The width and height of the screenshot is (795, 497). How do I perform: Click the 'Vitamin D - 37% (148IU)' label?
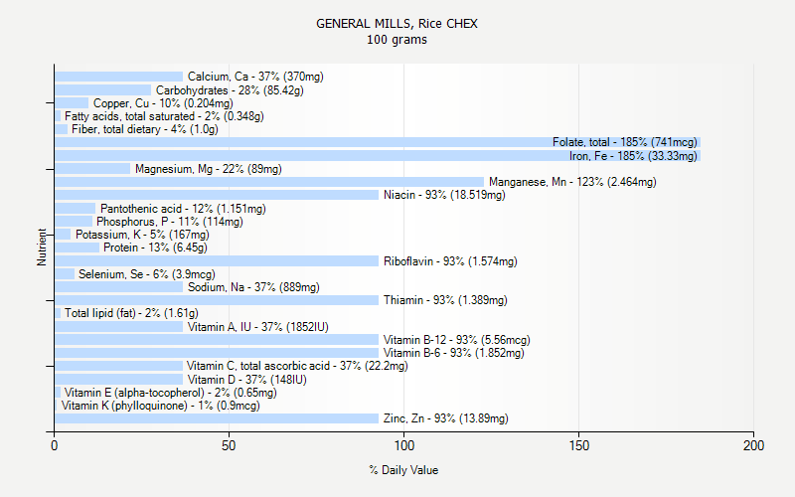click(x=246, y=380)
